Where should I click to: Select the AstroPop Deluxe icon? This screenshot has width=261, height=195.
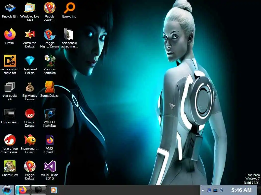pyautogui.click(x=30, y=39)
